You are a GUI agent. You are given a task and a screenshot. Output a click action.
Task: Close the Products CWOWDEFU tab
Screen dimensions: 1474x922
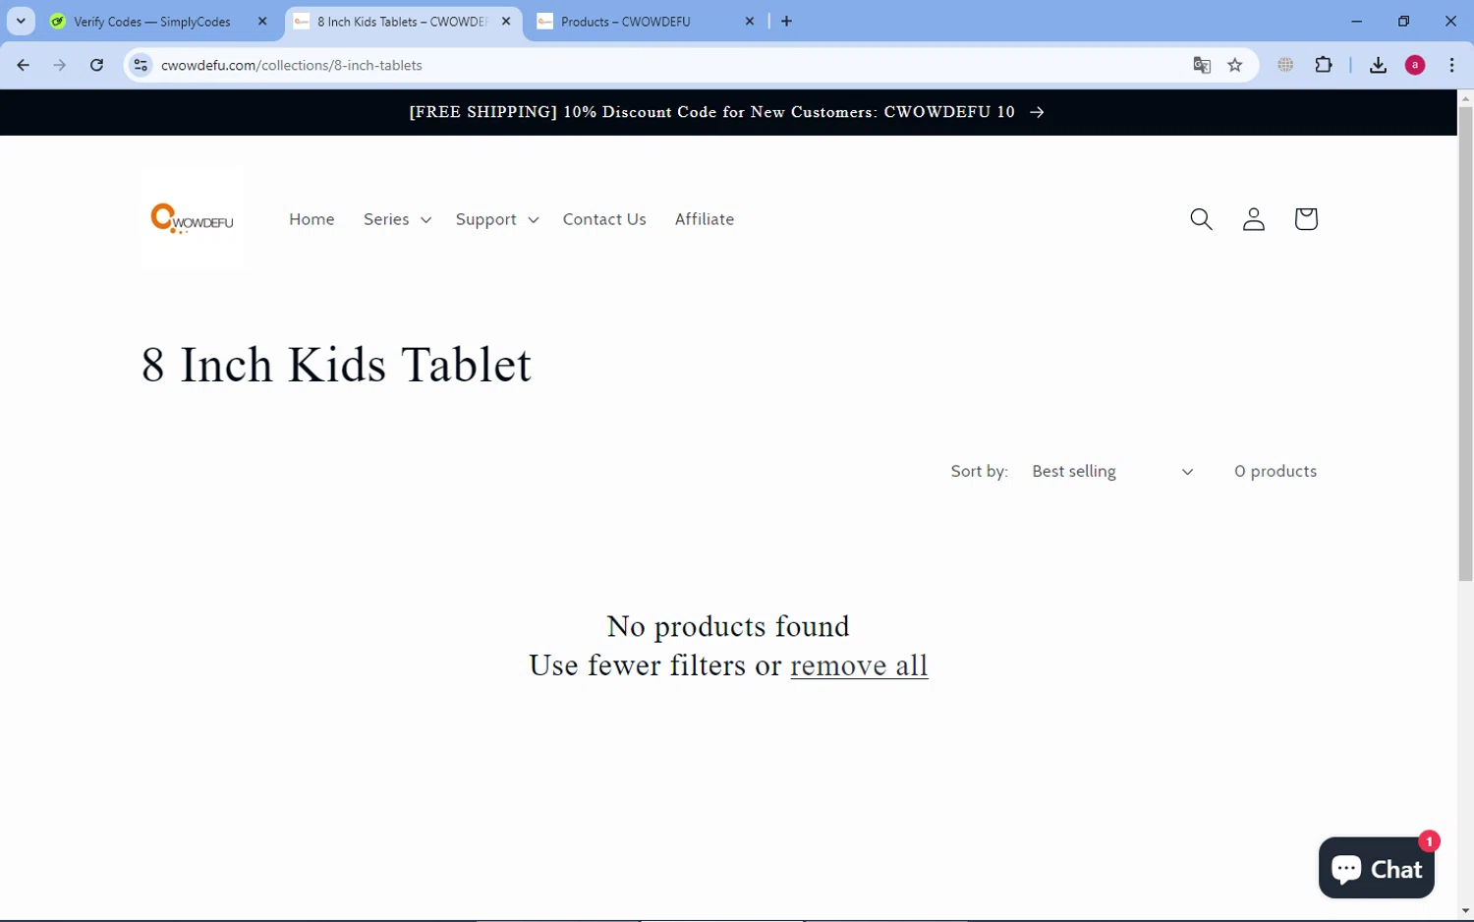750,21
